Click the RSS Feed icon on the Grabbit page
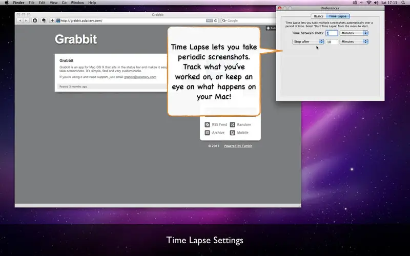This screenshot has width=410, height=256. click(207, 124)
